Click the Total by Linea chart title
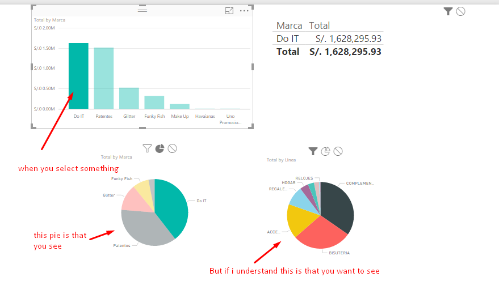The image size is (499, 294). tap(282, 160)
